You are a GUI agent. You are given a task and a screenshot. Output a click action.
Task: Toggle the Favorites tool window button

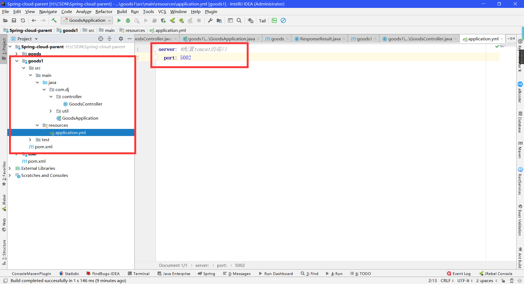(x=4, y=174)
